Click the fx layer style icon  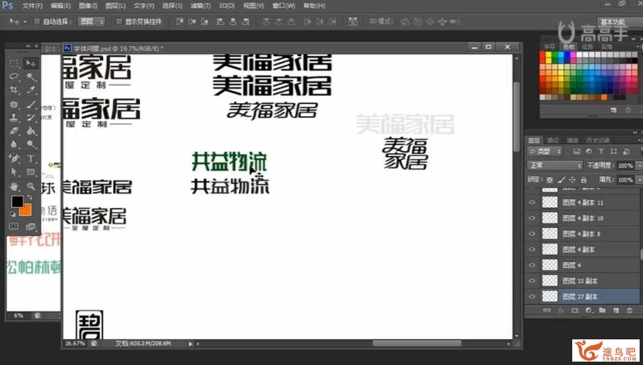pyautogui.click(x=561, y=310)
